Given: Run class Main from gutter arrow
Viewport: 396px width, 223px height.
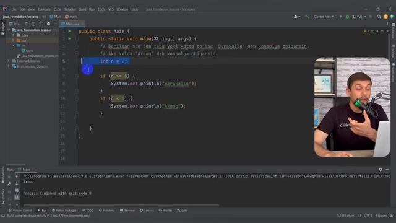Looking at the screenshot, I should pyautogui.click(x=70, y=32).
